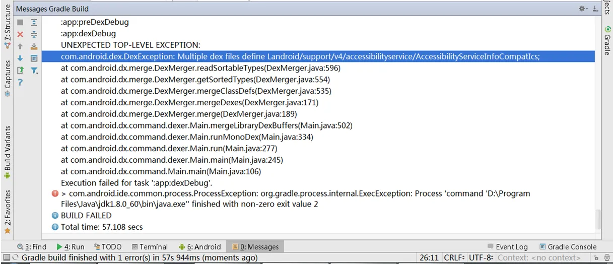613x264 pixels.
Task: Open the UTF-8 encoding dropdown
Action: click(x=481, y=257)
